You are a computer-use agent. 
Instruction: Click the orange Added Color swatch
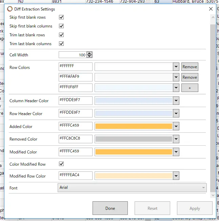click(134, 126)
